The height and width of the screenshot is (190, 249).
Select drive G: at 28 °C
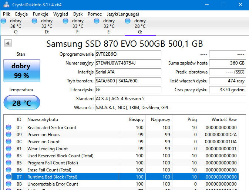click(140, 26)
